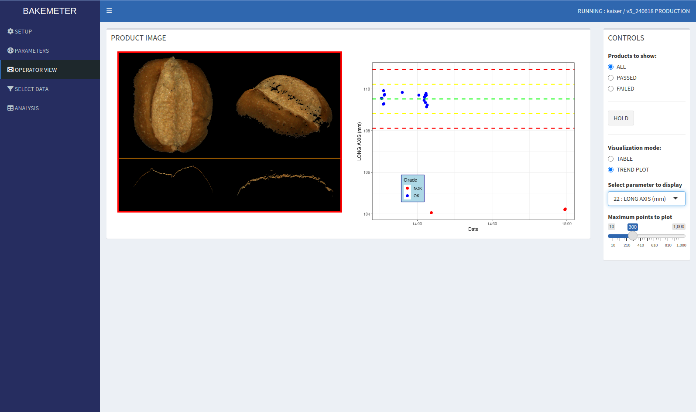Click the BAKEMETER title link
This screenshot has height=412, width=696.
coord(50,11)
